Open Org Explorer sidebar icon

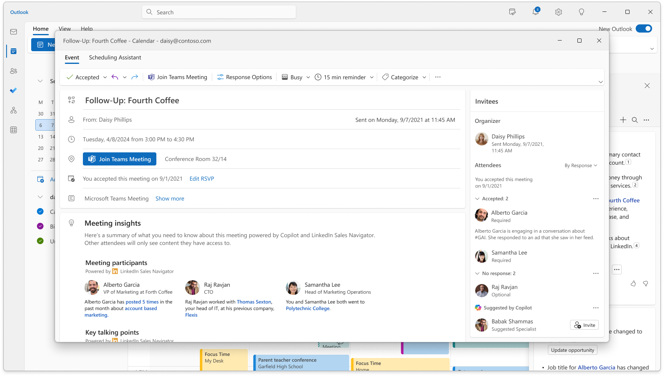click(14, 110)
